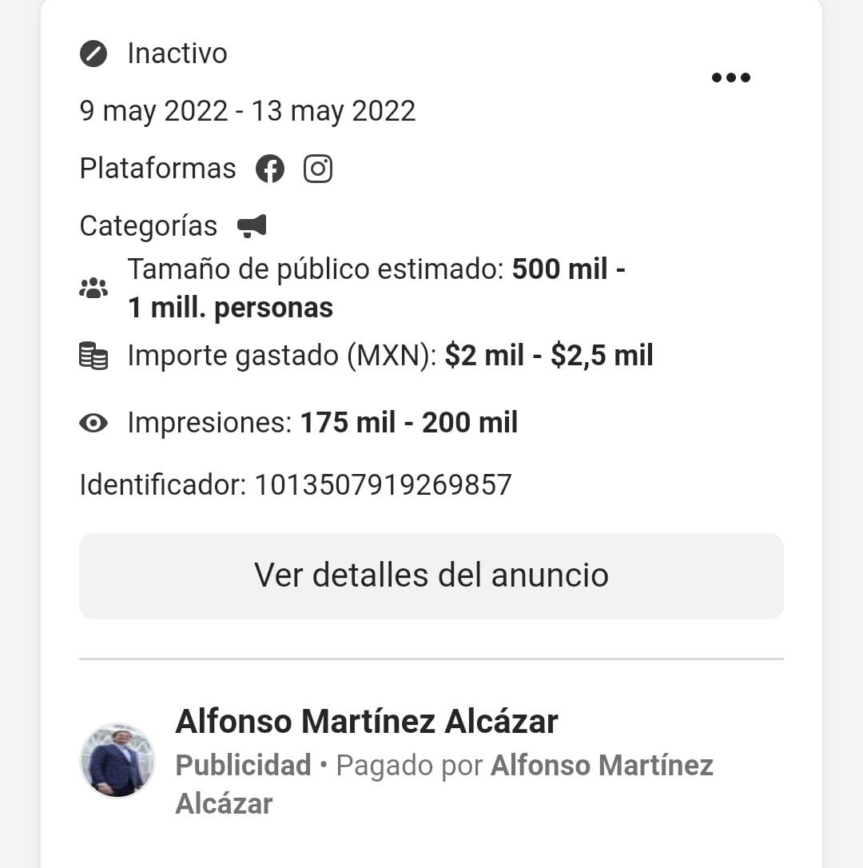Open the three-dot options menu
This screenshot has height=868, width=863.
(730, 78)
